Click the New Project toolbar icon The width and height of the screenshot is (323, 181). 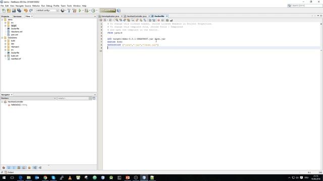point(9,11)
